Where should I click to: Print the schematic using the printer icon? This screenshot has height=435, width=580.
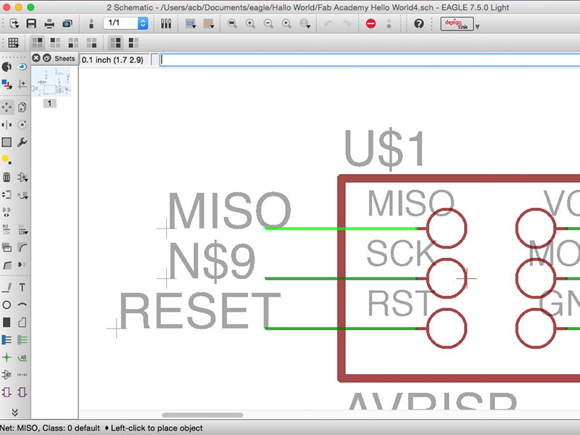point(49,24)
